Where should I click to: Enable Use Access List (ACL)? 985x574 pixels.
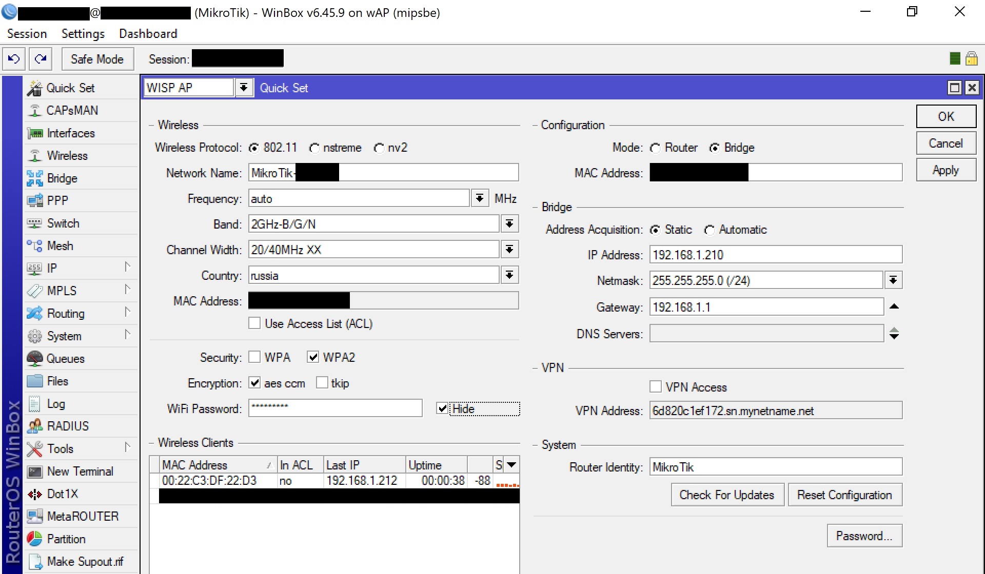(254, 323)
